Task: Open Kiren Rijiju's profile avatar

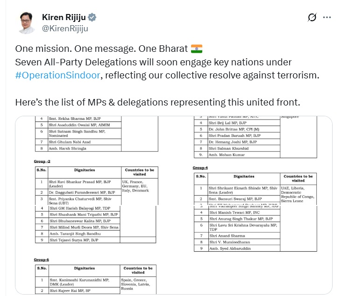Action: tap(27, 23)
